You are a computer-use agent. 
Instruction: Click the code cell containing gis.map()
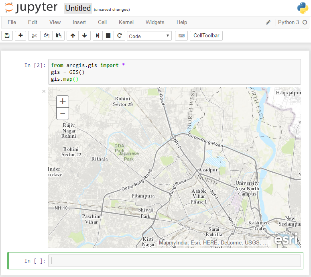(x=175, y=72)
